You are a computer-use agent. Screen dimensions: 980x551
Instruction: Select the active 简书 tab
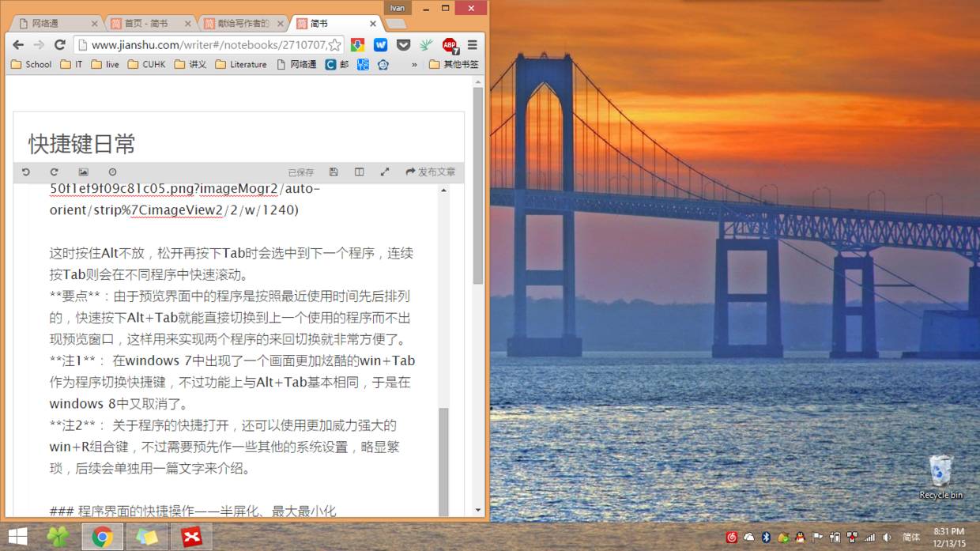click(x=335, y=23)
